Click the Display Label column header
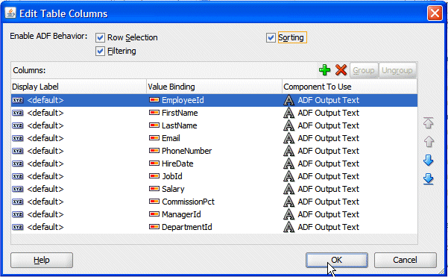This screenshot has height=277, width=448. [x=79, y=87]
